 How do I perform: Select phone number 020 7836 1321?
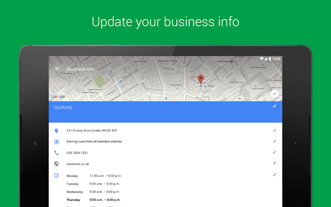click(x=77, y=153)
